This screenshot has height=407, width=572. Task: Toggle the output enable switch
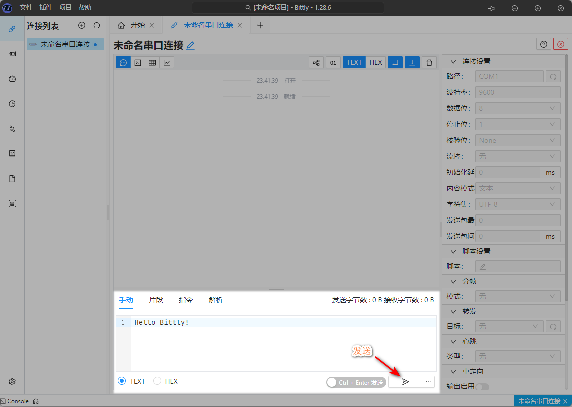pyautogui.click(x=482, y=387)
